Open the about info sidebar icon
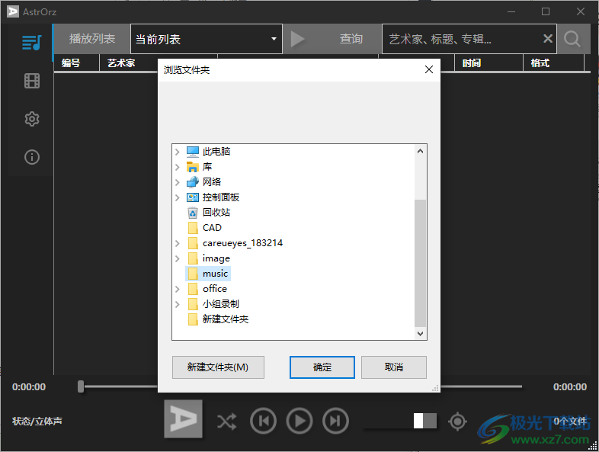 pyautogui.click(x=32, y=157)
